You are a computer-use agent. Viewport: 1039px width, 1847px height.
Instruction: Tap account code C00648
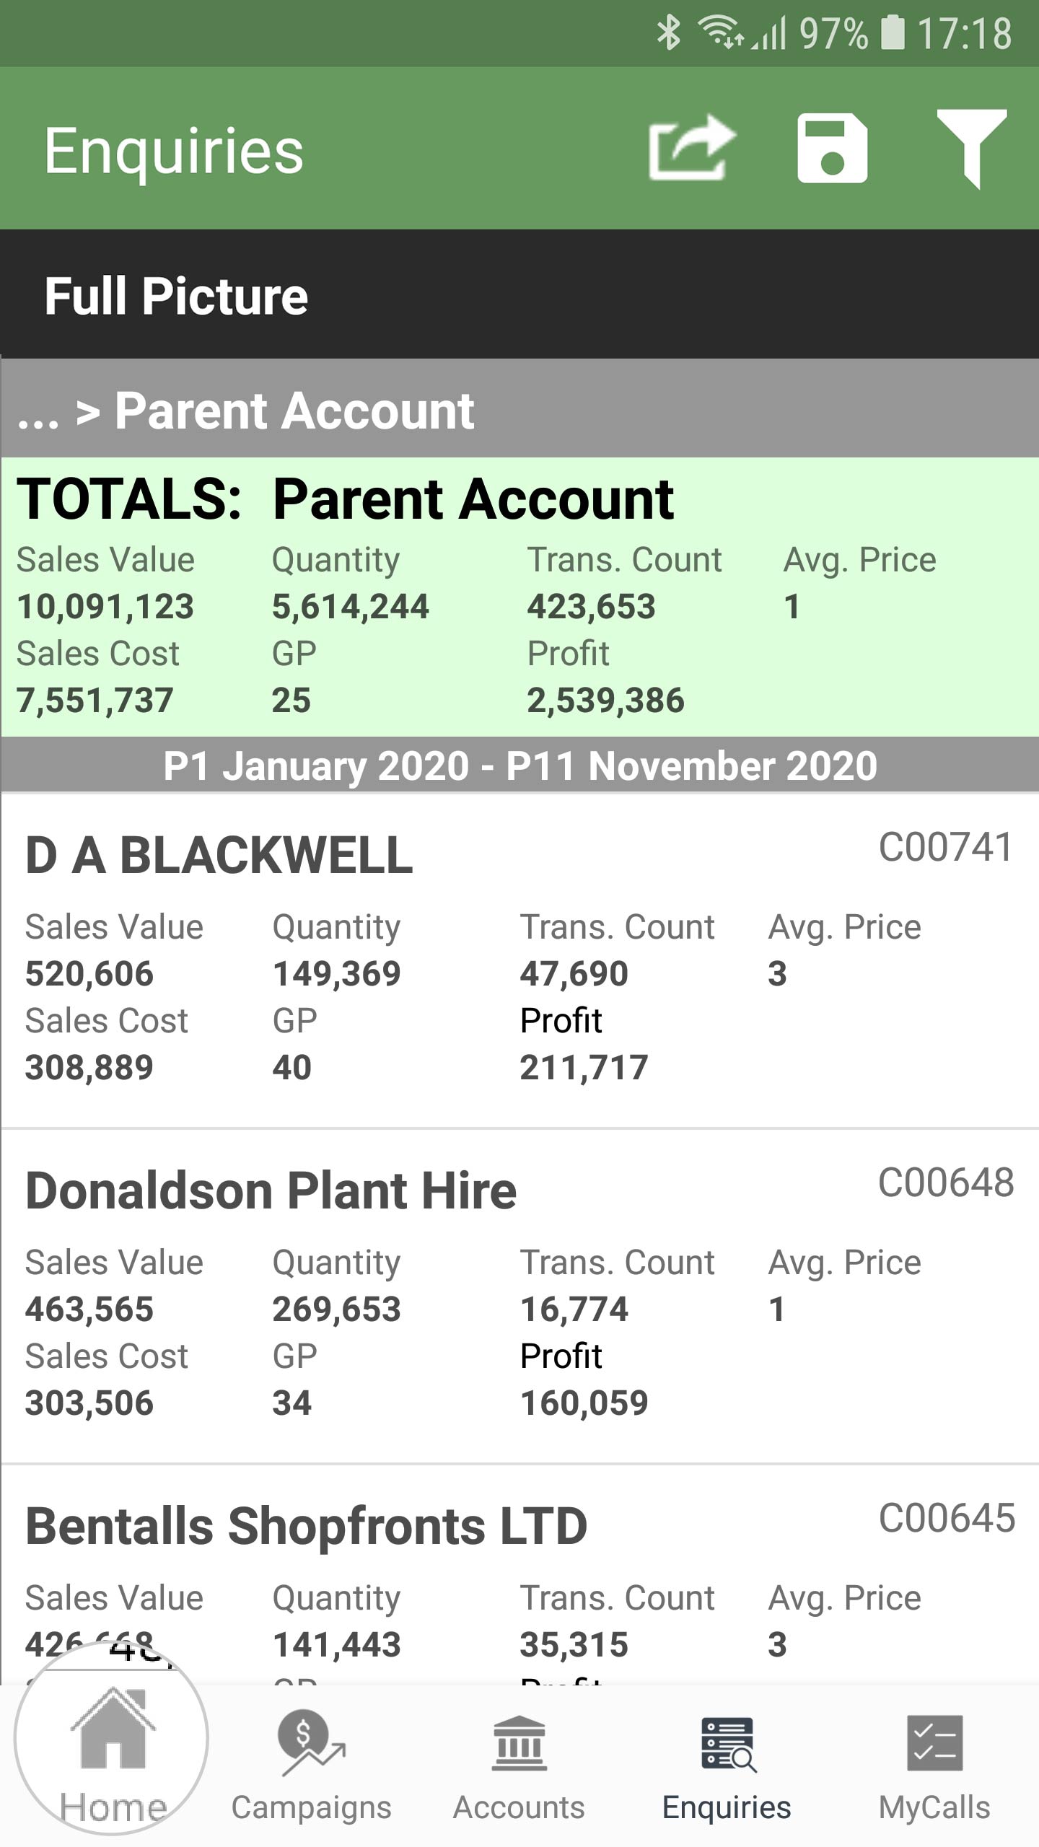[x=945, y=1183]
